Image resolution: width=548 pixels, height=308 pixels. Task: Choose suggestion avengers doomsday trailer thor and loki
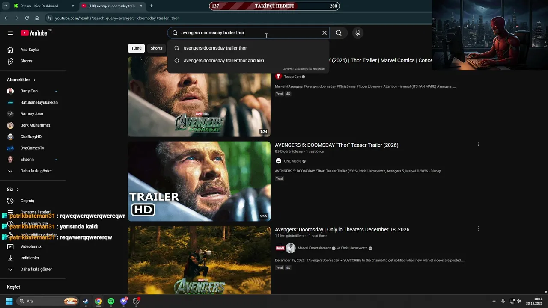coord(248,61)
